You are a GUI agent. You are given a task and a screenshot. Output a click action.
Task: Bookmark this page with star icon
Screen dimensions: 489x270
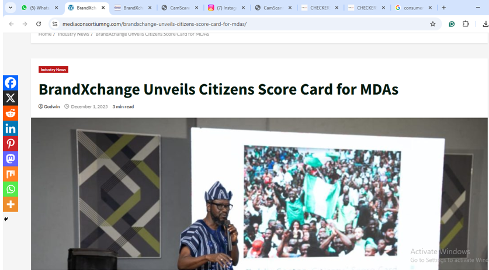tap(432, 24)
